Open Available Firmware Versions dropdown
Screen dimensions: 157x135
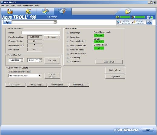(40, 76)
